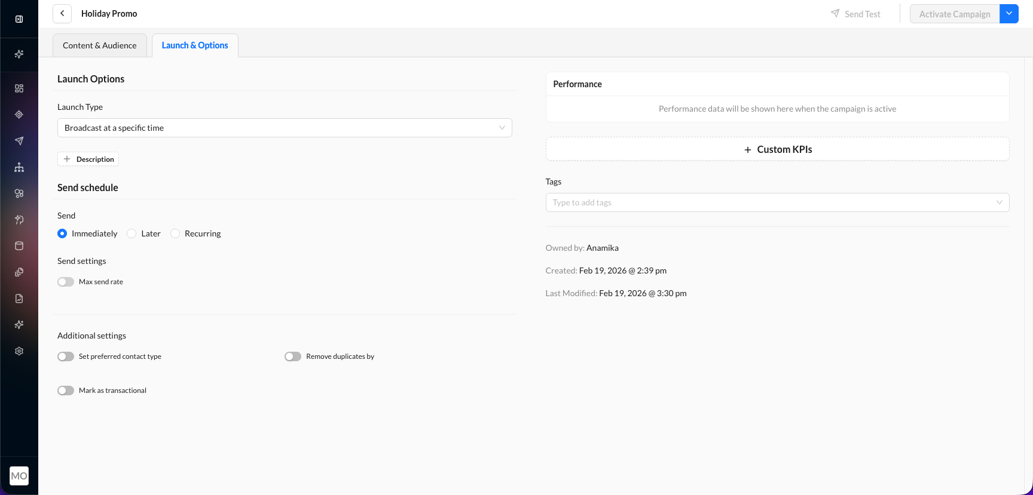Enable the Max send rate toggle
This screenshot has width=1033, height=495.
pyautogui.click(x=66, y=282)
